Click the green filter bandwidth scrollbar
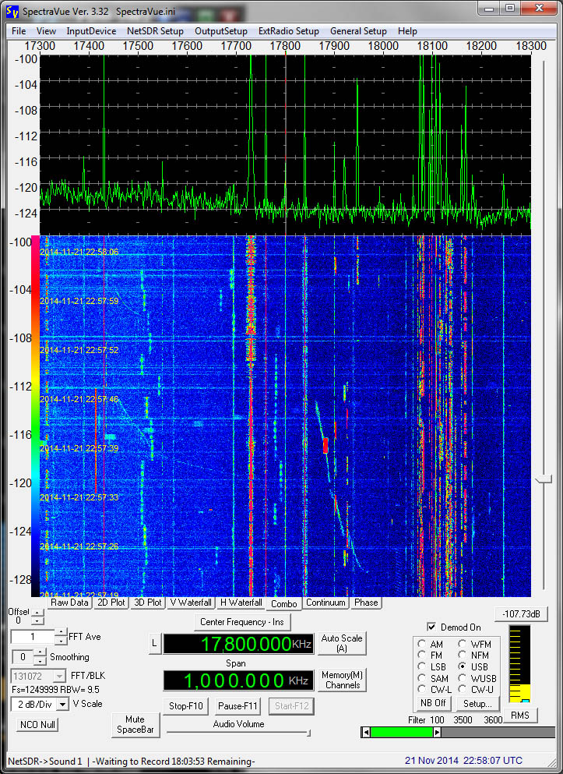Image resolution: width=563 pixels, height=774 pixels. tap(401, 733)
